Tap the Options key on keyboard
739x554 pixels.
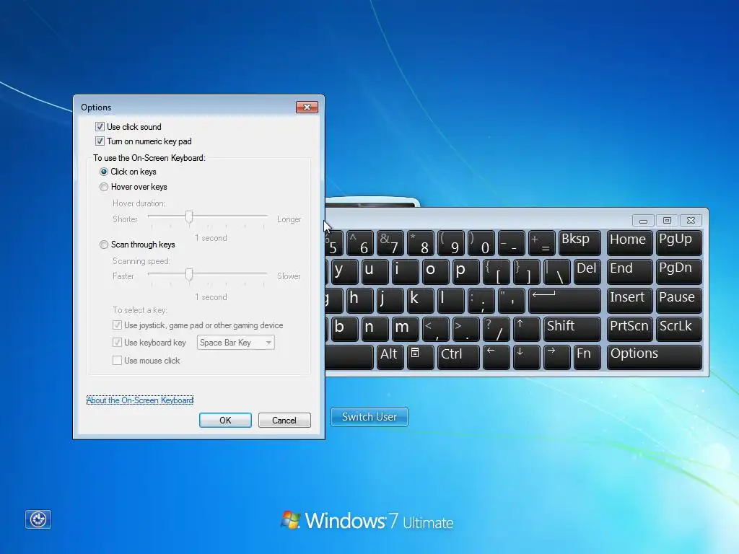655,357
